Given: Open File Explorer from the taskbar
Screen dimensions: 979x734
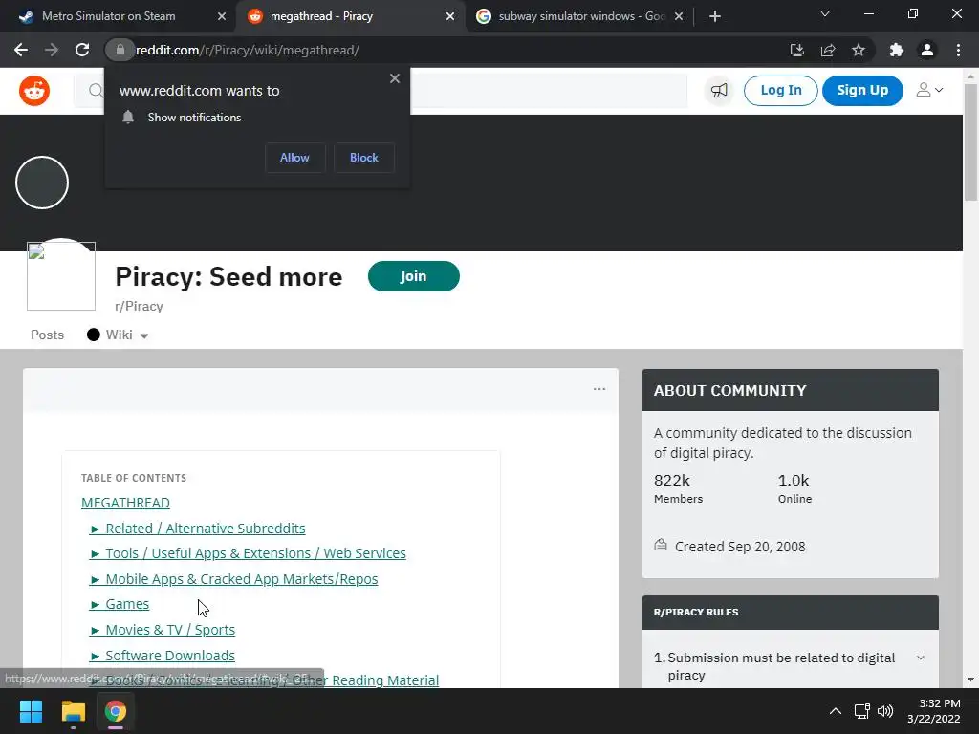Looking at the screenshot, I should pyautogui.click(x=73, y=711).
